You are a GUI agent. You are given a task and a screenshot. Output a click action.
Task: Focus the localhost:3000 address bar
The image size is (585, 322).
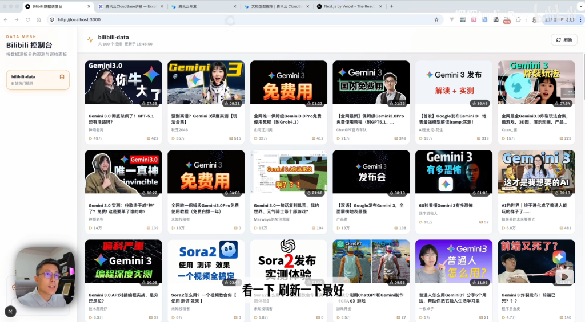pos(229,19)
